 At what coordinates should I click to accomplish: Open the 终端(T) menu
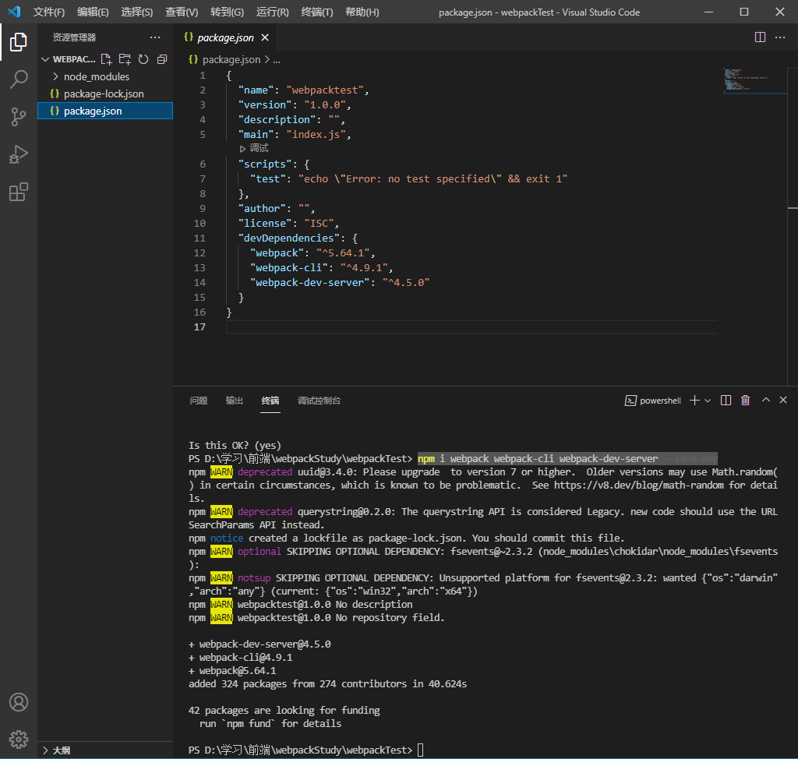click(317, 12)
